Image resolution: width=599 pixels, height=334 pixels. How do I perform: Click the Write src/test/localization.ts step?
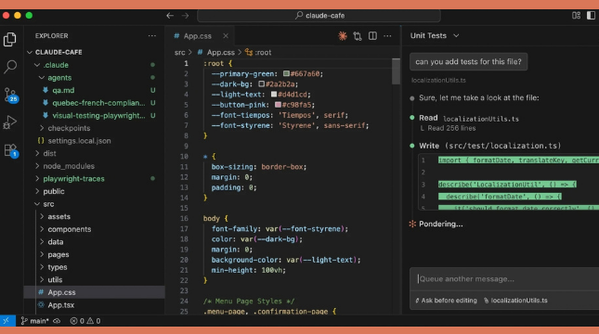[489, 146]
